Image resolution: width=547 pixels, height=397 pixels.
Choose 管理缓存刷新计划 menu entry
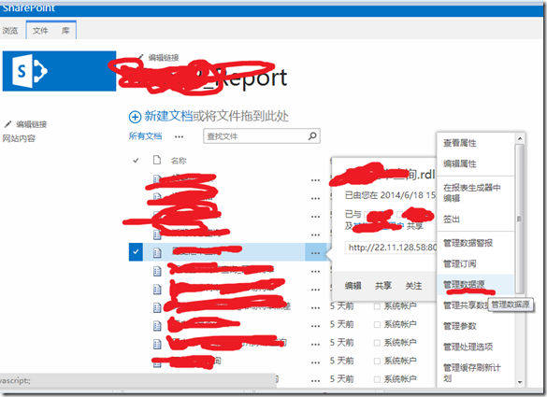471,373
